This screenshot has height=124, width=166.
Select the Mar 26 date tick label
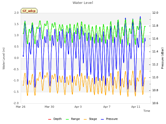(x=20, y=107)
